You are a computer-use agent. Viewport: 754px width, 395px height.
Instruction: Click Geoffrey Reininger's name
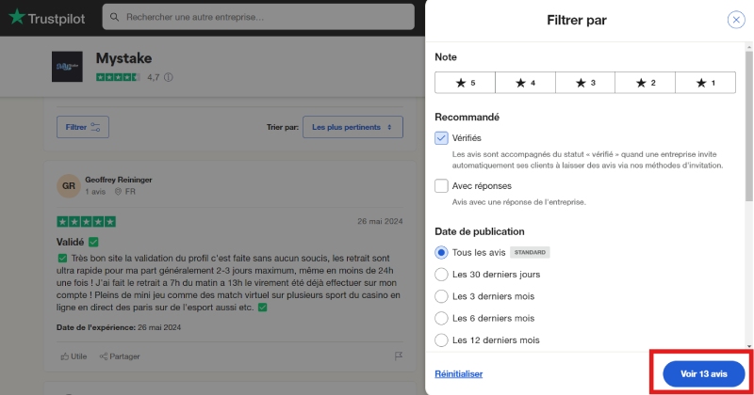tap(119, 180)
